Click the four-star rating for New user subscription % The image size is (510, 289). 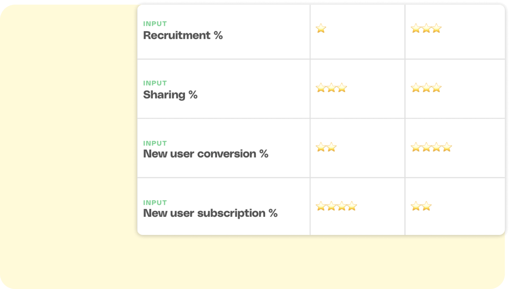coord(336,206)
